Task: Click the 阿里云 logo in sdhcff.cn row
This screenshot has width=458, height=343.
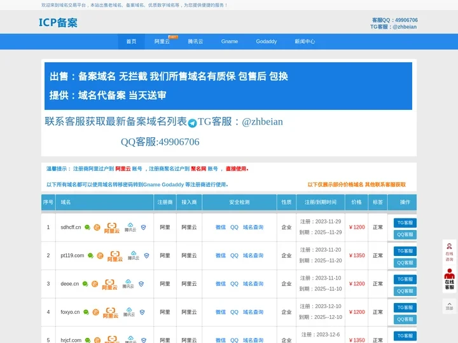Action: point(112,228)
